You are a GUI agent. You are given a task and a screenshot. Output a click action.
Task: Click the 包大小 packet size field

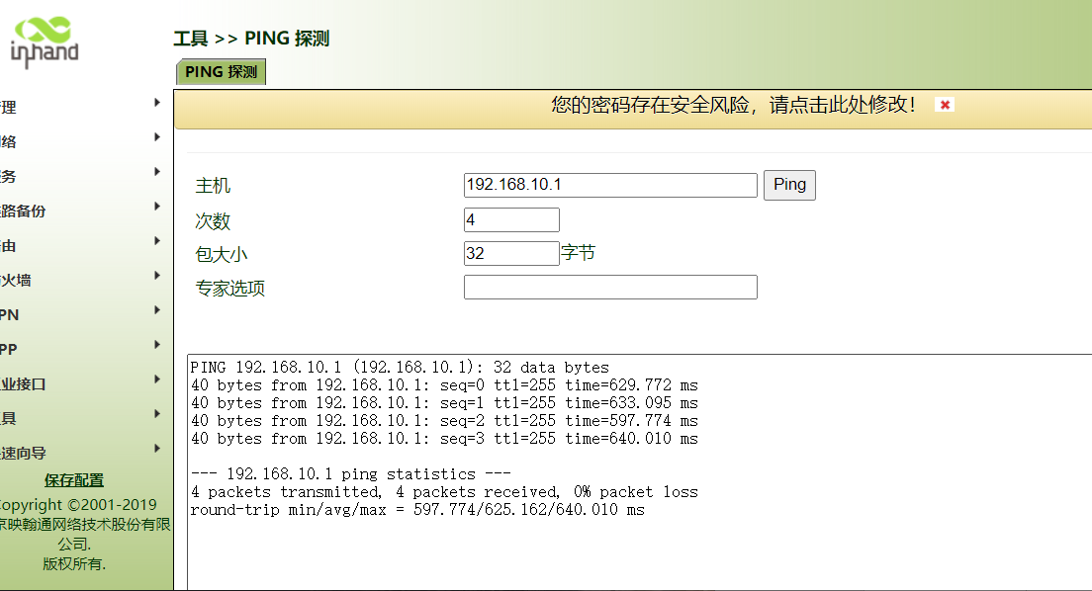tap(510, 253)
